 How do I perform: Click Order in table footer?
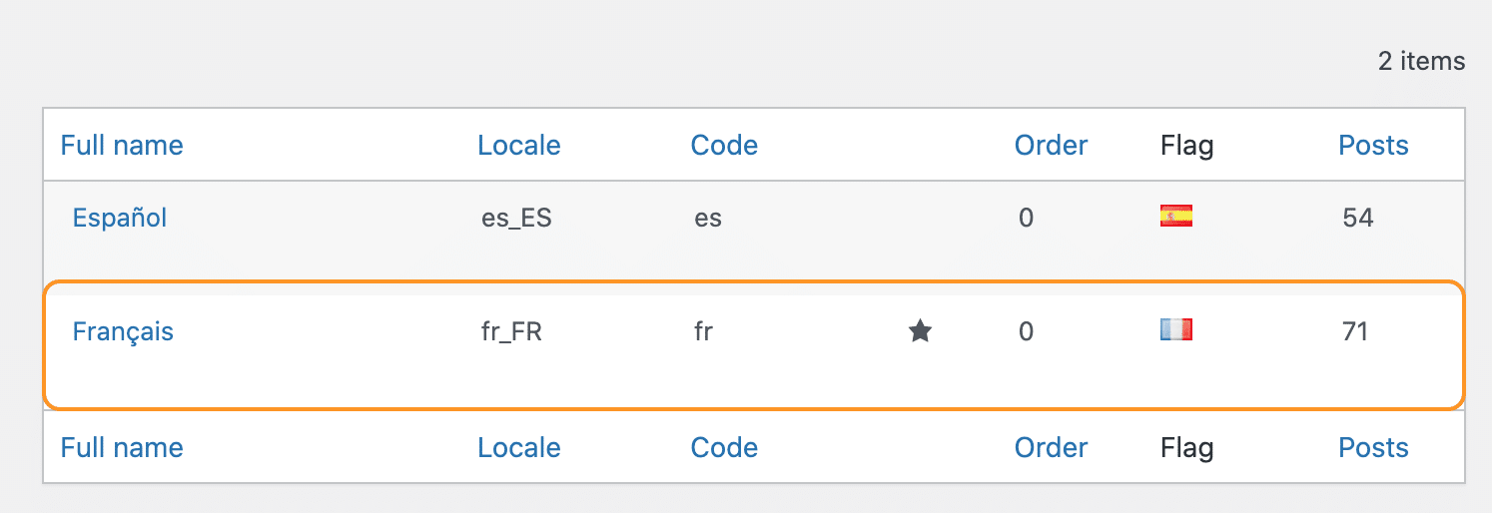pos(1051,448)
